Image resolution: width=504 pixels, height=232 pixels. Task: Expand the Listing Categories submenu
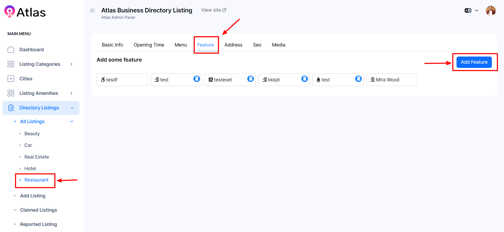(x=71, y=64)
